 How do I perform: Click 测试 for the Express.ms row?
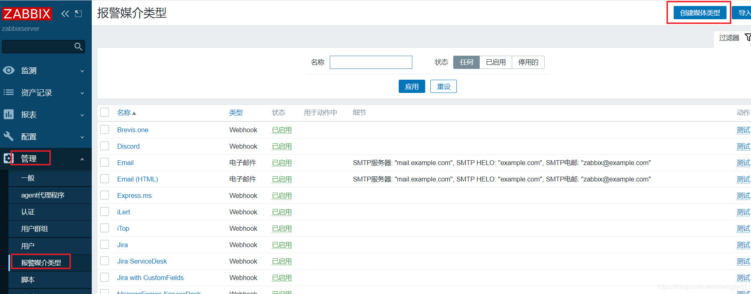coord(743,195)
